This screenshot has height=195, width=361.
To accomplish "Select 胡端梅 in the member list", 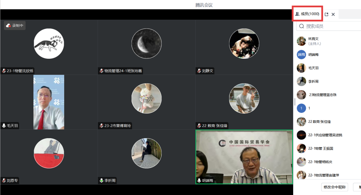I will (314, 54).
